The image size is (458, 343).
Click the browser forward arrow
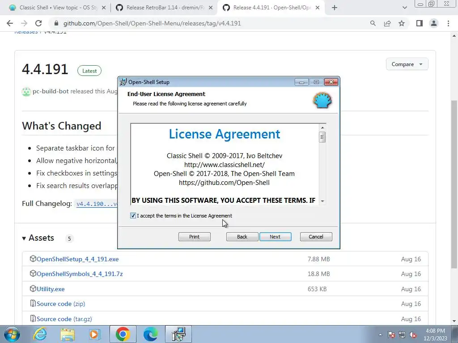[24, 23]
